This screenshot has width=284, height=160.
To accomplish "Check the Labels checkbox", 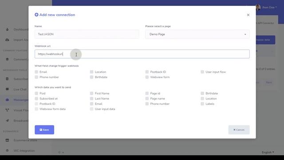I will coord(202,104).
